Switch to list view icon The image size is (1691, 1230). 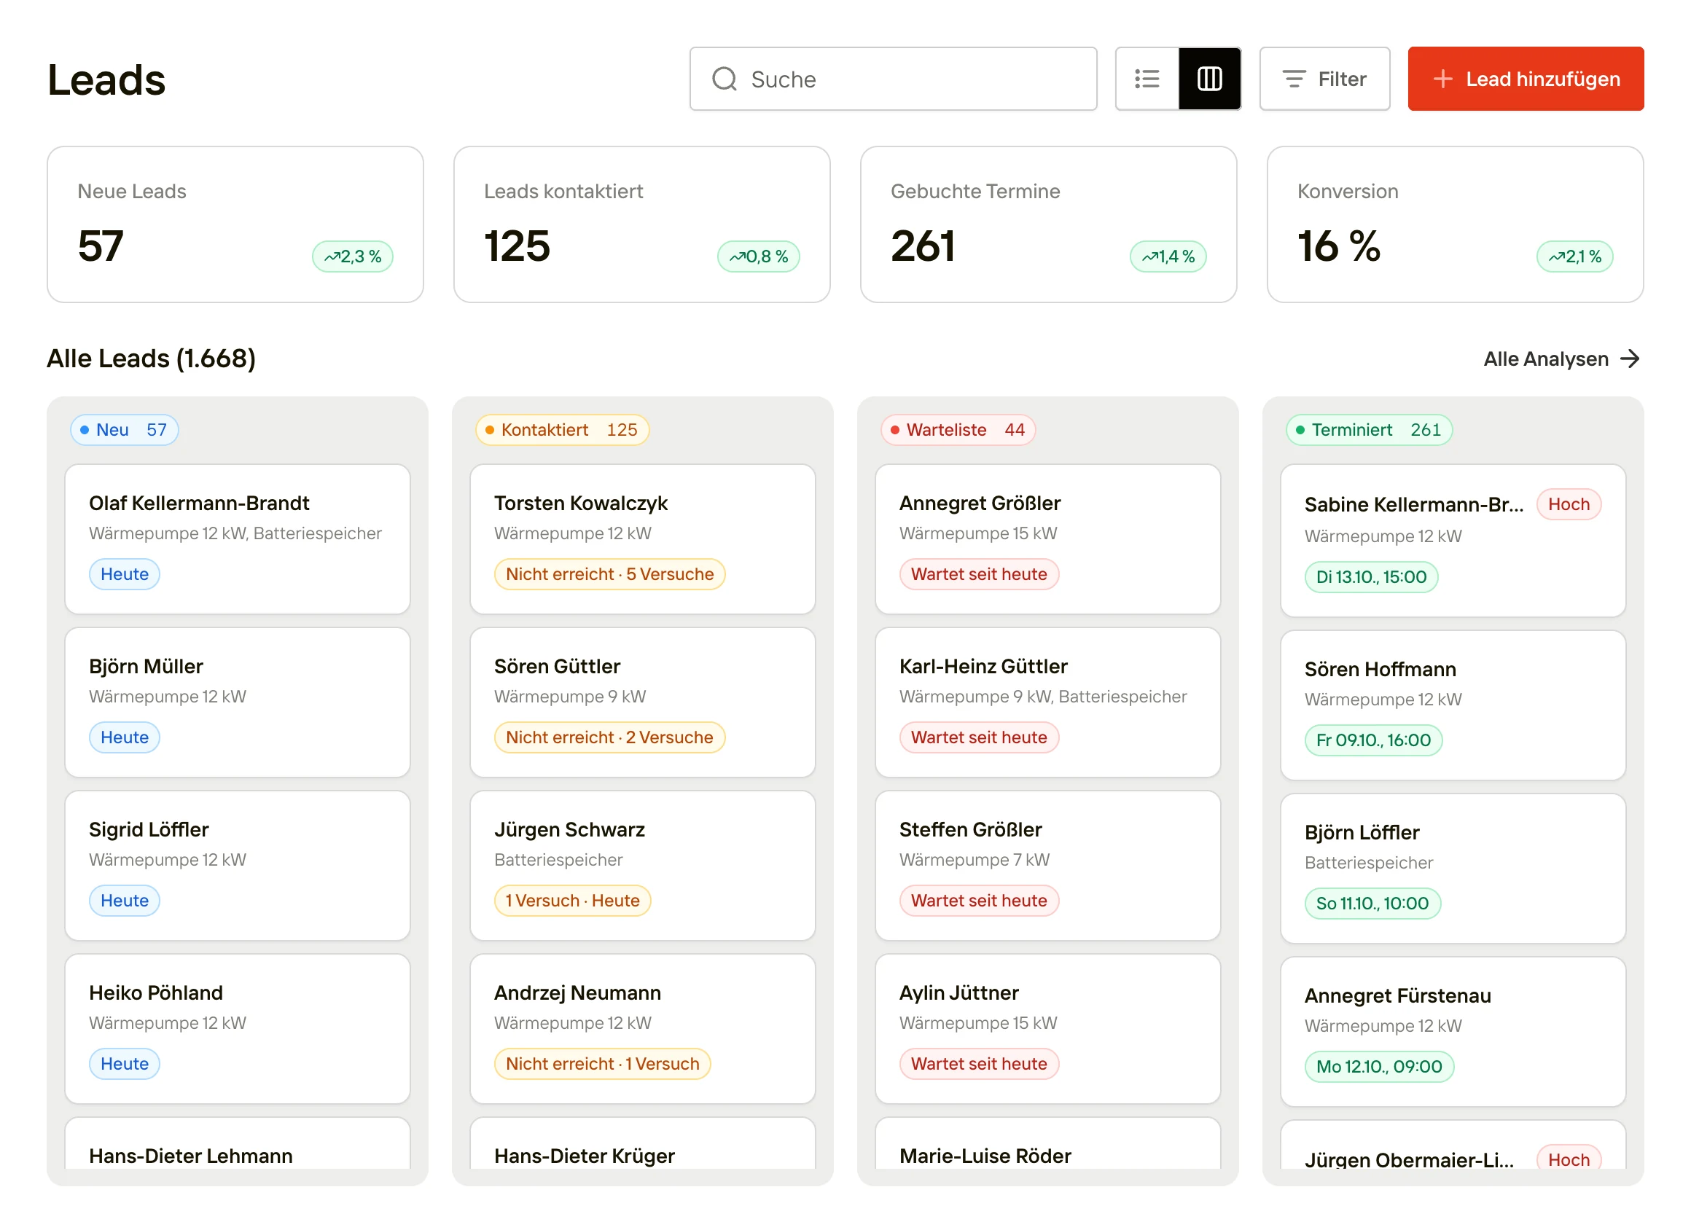click(x=1147, y=79)
